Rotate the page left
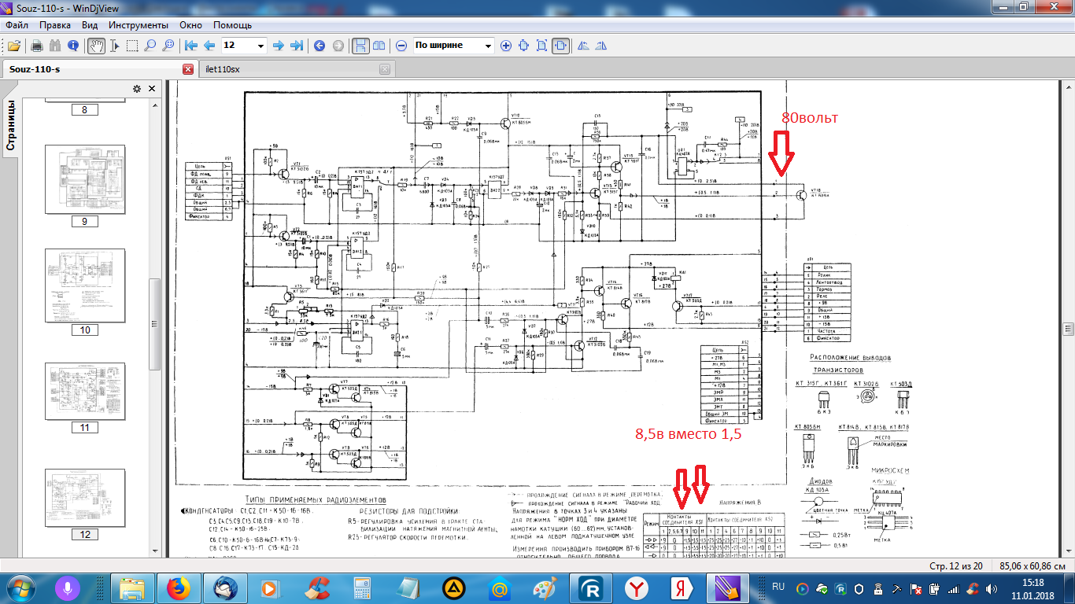 coord(583,46)
